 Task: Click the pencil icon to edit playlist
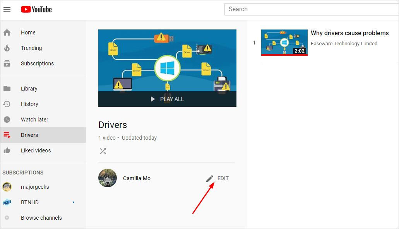click(x=209, y=178)
